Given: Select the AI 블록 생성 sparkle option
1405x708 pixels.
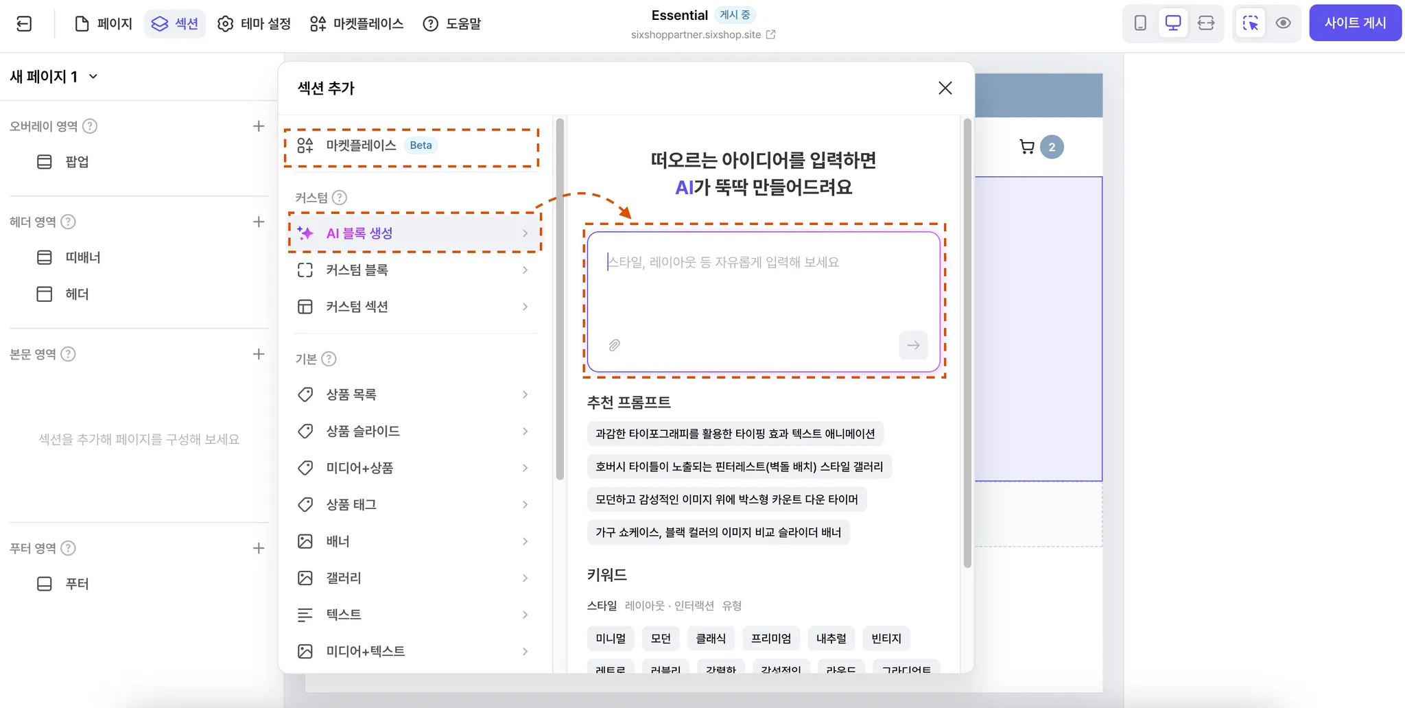Looking at the screenshot, I should click(x=359, y=233).
